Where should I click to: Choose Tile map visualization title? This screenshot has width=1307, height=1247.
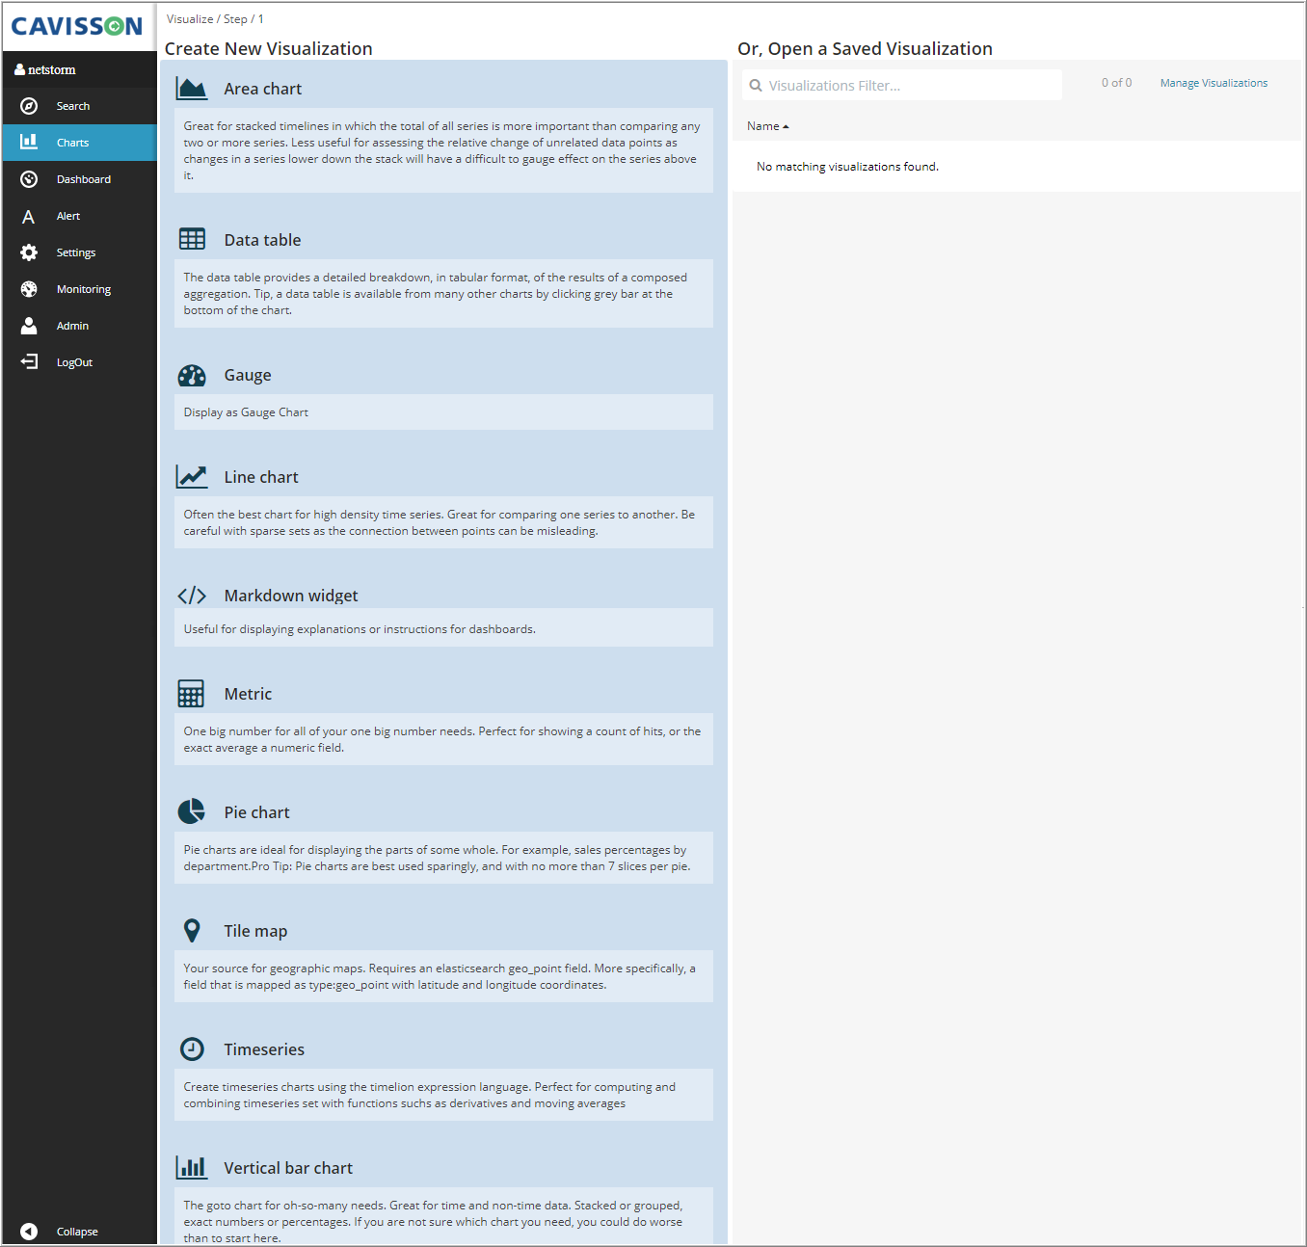pyautogui.click(x=255, y=931)
